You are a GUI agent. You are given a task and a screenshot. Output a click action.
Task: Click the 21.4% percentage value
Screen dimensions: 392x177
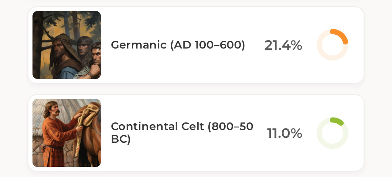(283, 46)
